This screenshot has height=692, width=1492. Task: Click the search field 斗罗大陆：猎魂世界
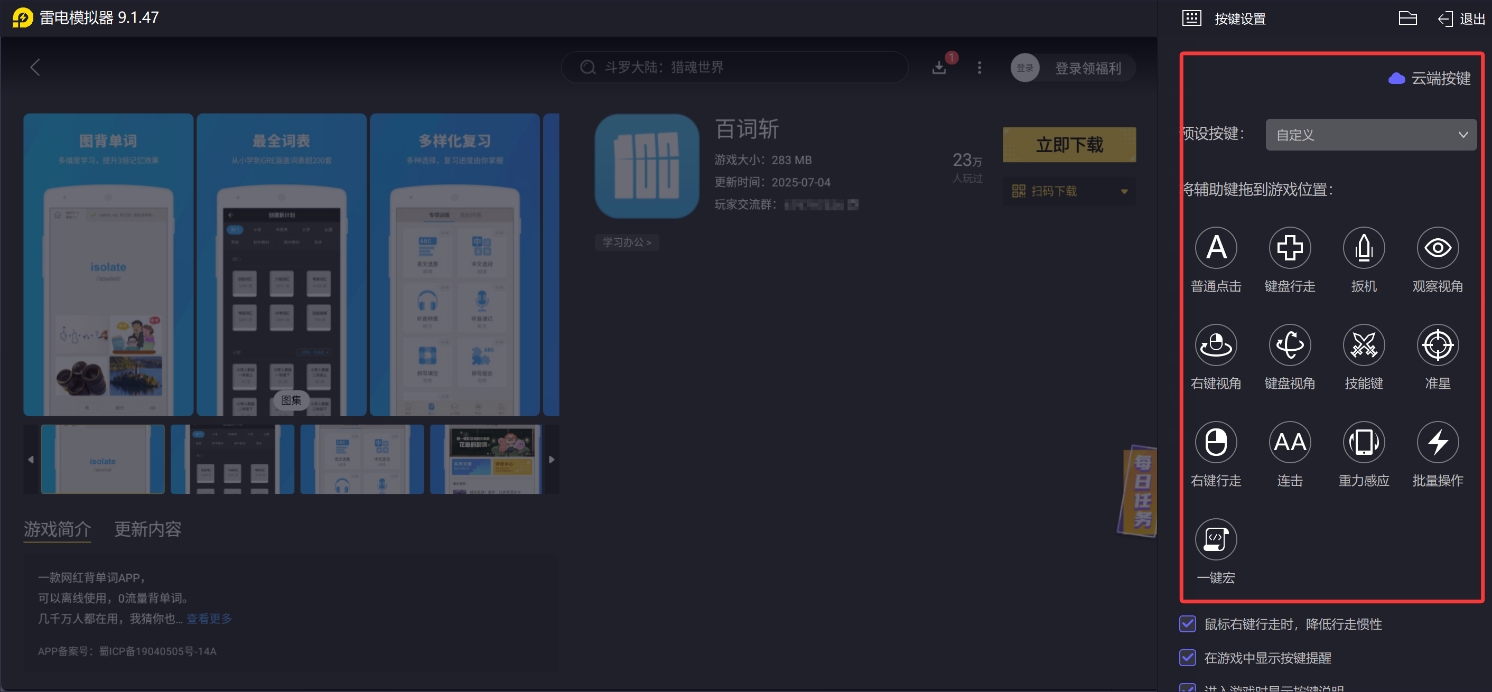click(x=734, y=68)
